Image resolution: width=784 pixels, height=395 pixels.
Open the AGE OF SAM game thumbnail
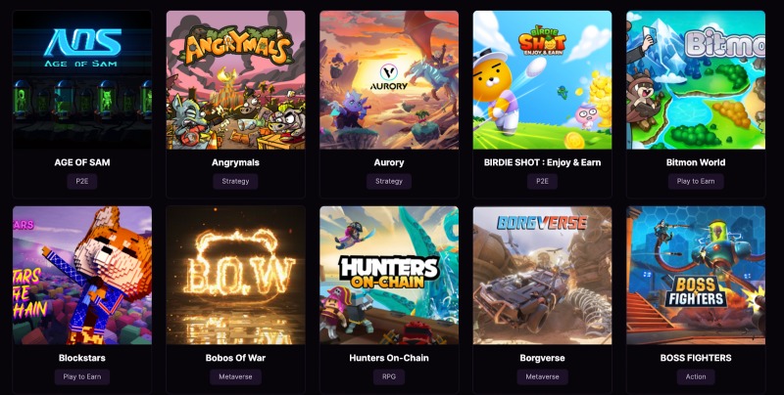(x=82, y=80)
